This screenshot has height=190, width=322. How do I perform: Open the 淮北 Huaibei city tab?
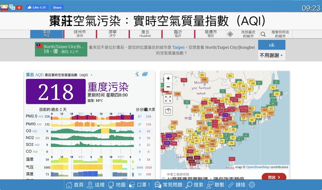point(145,34)
